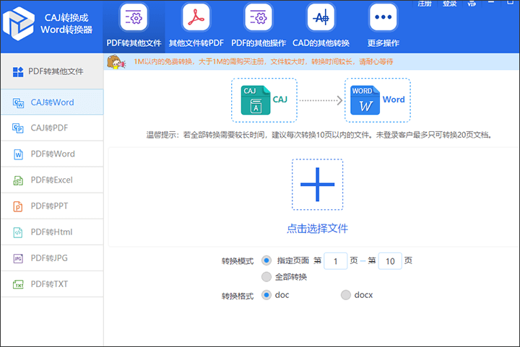Click the start page number field
The width and height of the screenshot is (520, 347).
point(335,261)
